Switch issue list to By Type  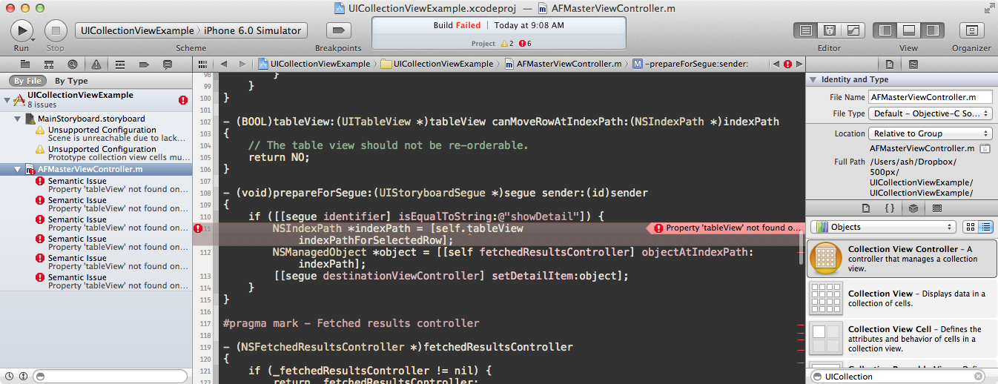point(71,81)
